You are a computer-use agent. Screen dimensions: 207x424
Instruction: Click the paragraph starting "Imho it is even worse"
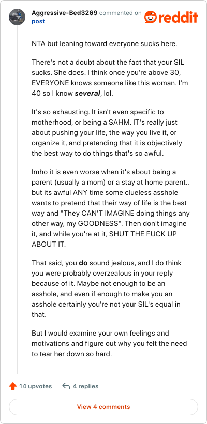tap(111, 208)
